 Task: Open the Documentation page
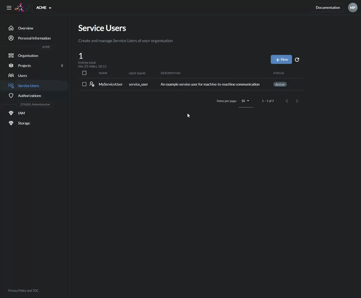point(327,7)
